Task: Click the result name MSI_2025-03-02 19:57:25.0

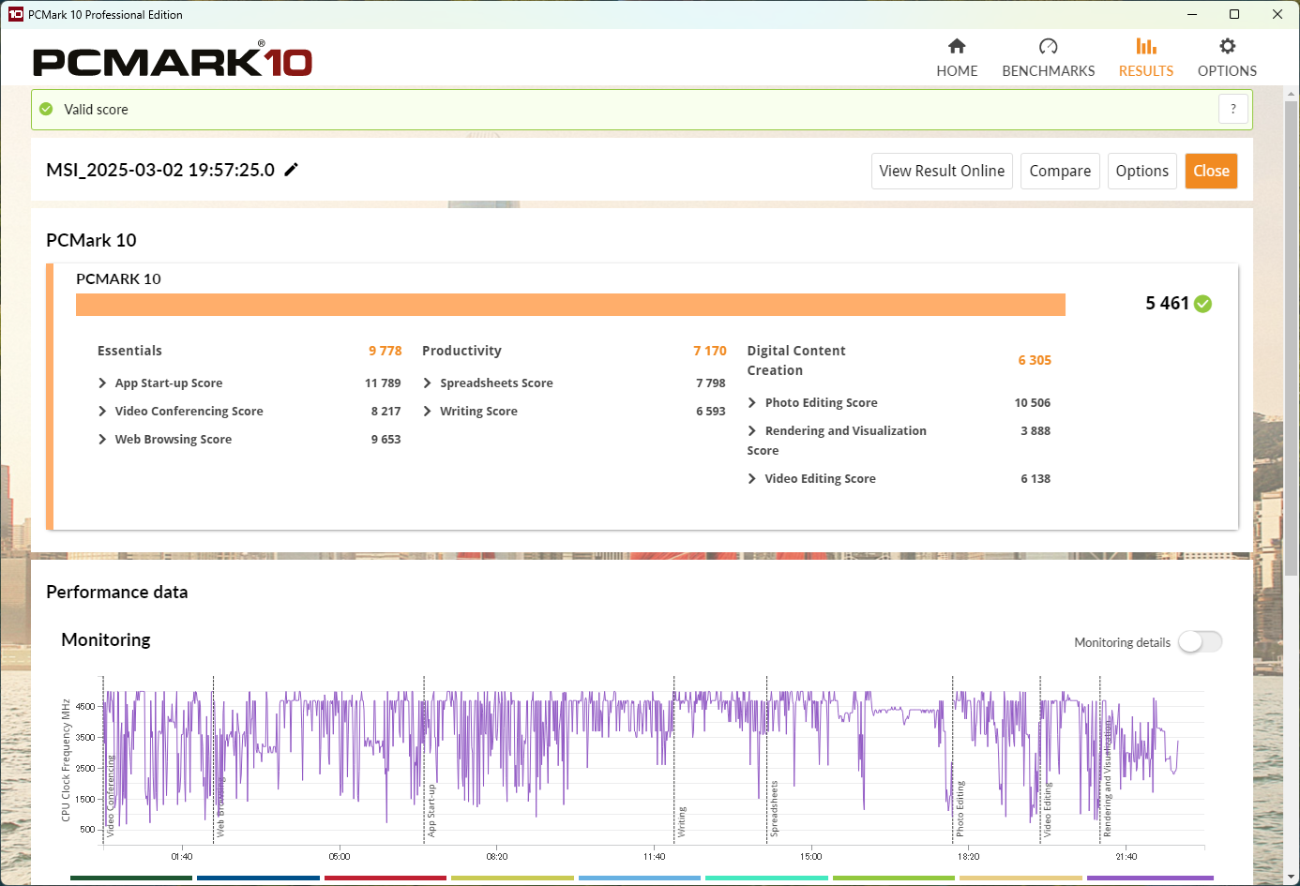Action: 160,170
